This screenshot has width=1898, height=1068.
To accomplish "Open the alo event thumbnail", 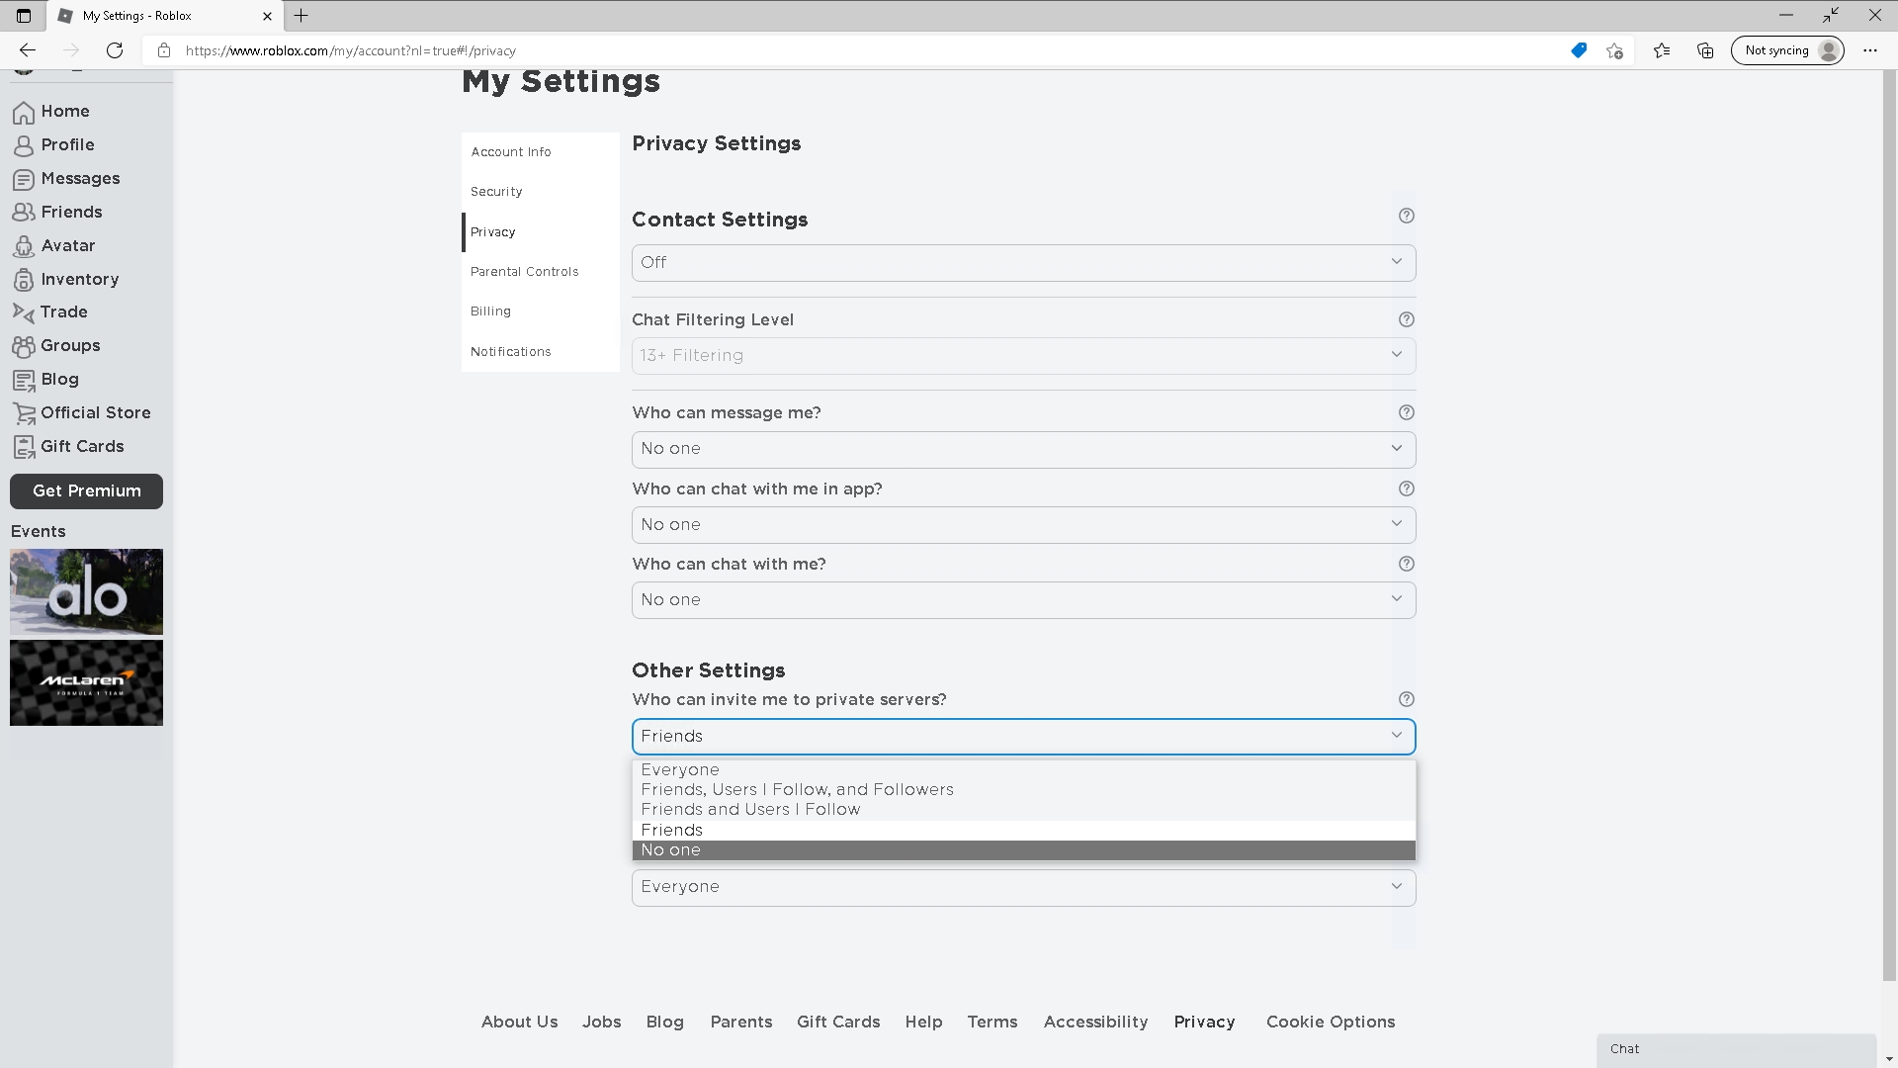I will click(87, 592).
